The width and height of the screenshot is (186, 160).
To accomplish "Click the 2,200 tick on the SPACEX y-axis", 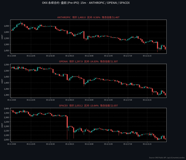I will 6,126.
